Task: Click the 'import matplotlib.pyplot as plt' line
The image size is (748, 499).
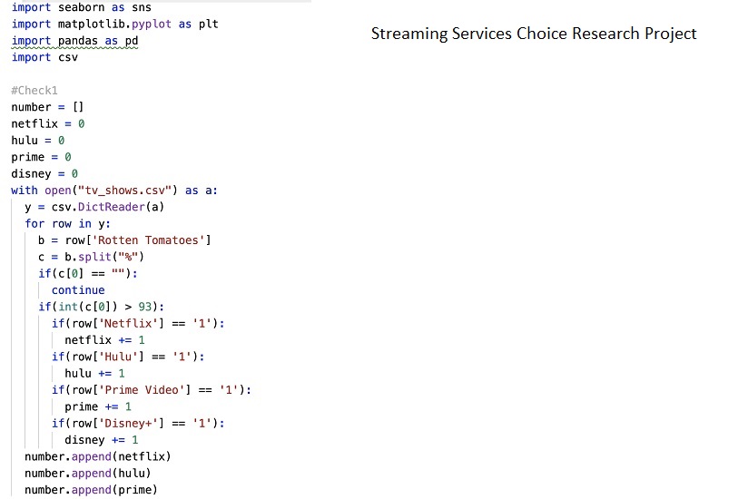Action: (114, 24)
